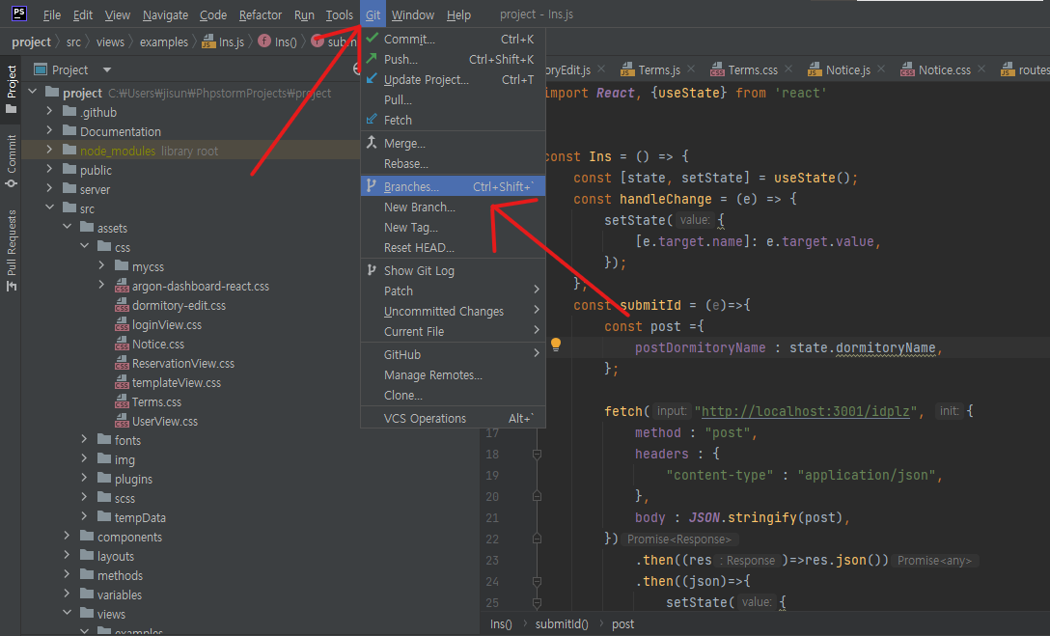Expand the fonts folder
The image size is (1050, 636).
point(84,439)
